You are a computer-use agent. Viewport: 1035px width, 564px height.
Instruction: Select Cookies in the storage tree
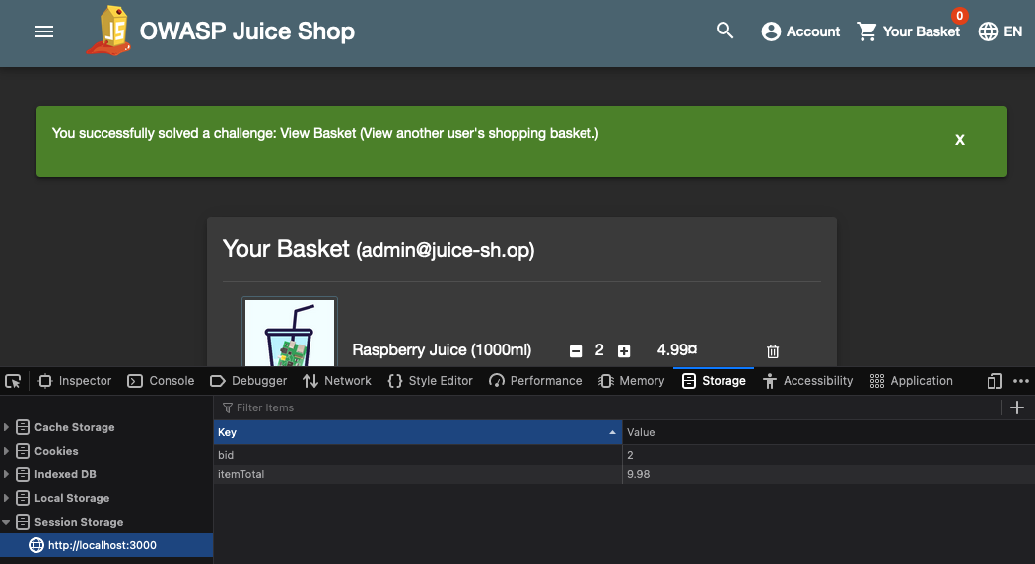[x=56, y=451]
